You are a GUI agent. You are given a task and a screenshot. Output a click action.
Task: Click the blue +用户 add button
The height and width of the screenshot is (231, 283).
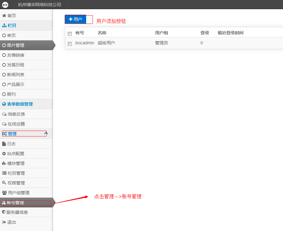[75, 19]
